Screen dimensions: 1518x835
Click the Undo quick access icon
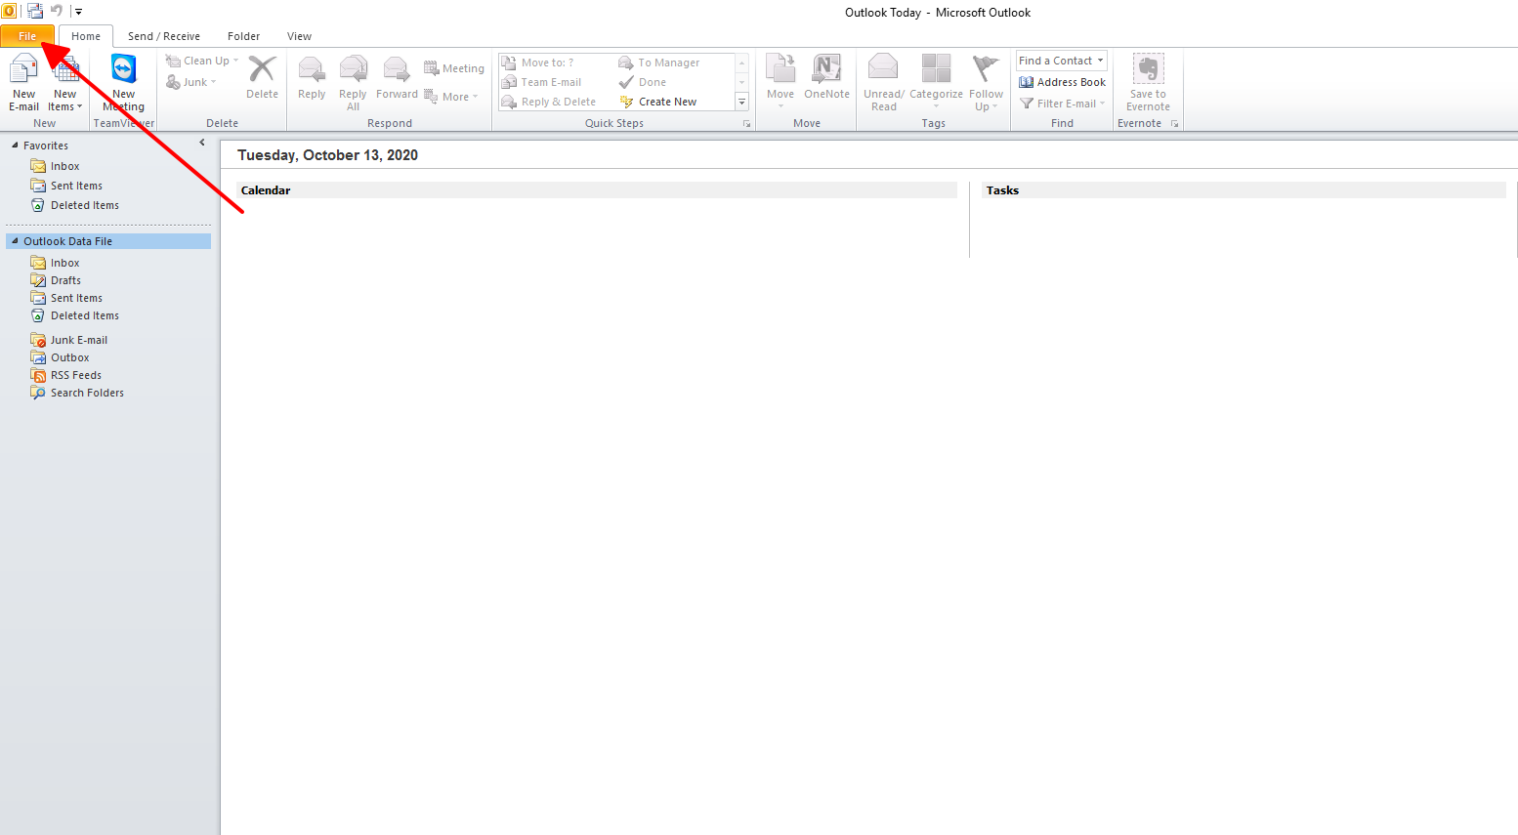pos(57,12)
